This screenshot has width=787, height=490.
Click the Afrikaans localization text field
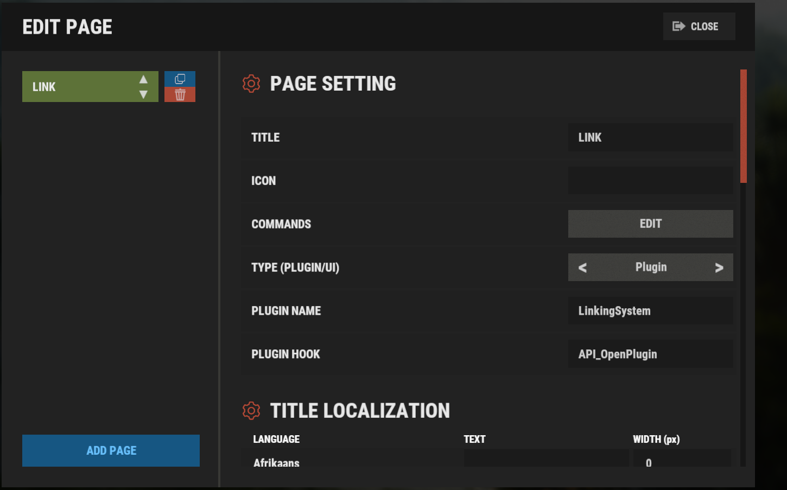[545, 459]
